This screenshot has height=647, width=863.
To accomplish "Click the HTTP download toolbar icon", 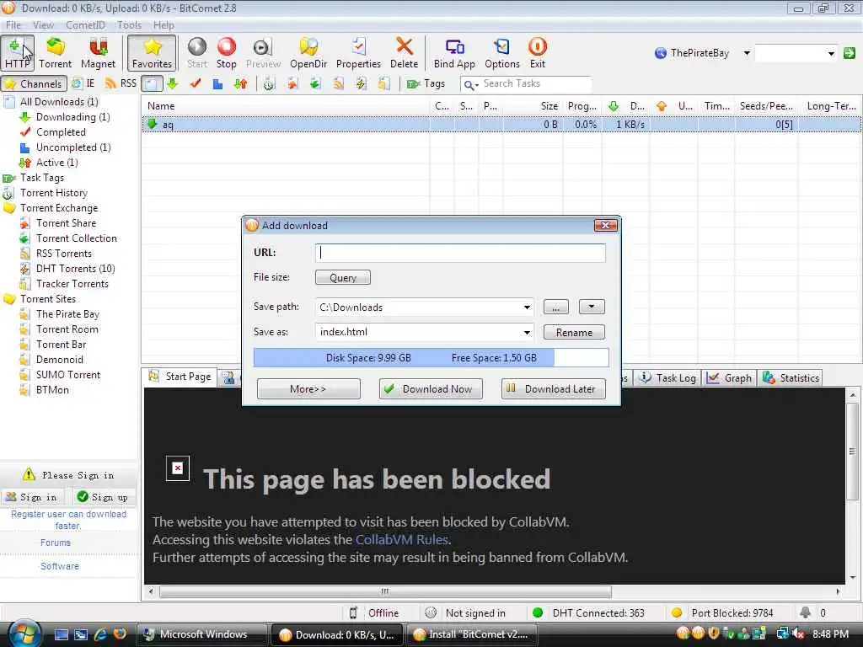I will (18, 53).
